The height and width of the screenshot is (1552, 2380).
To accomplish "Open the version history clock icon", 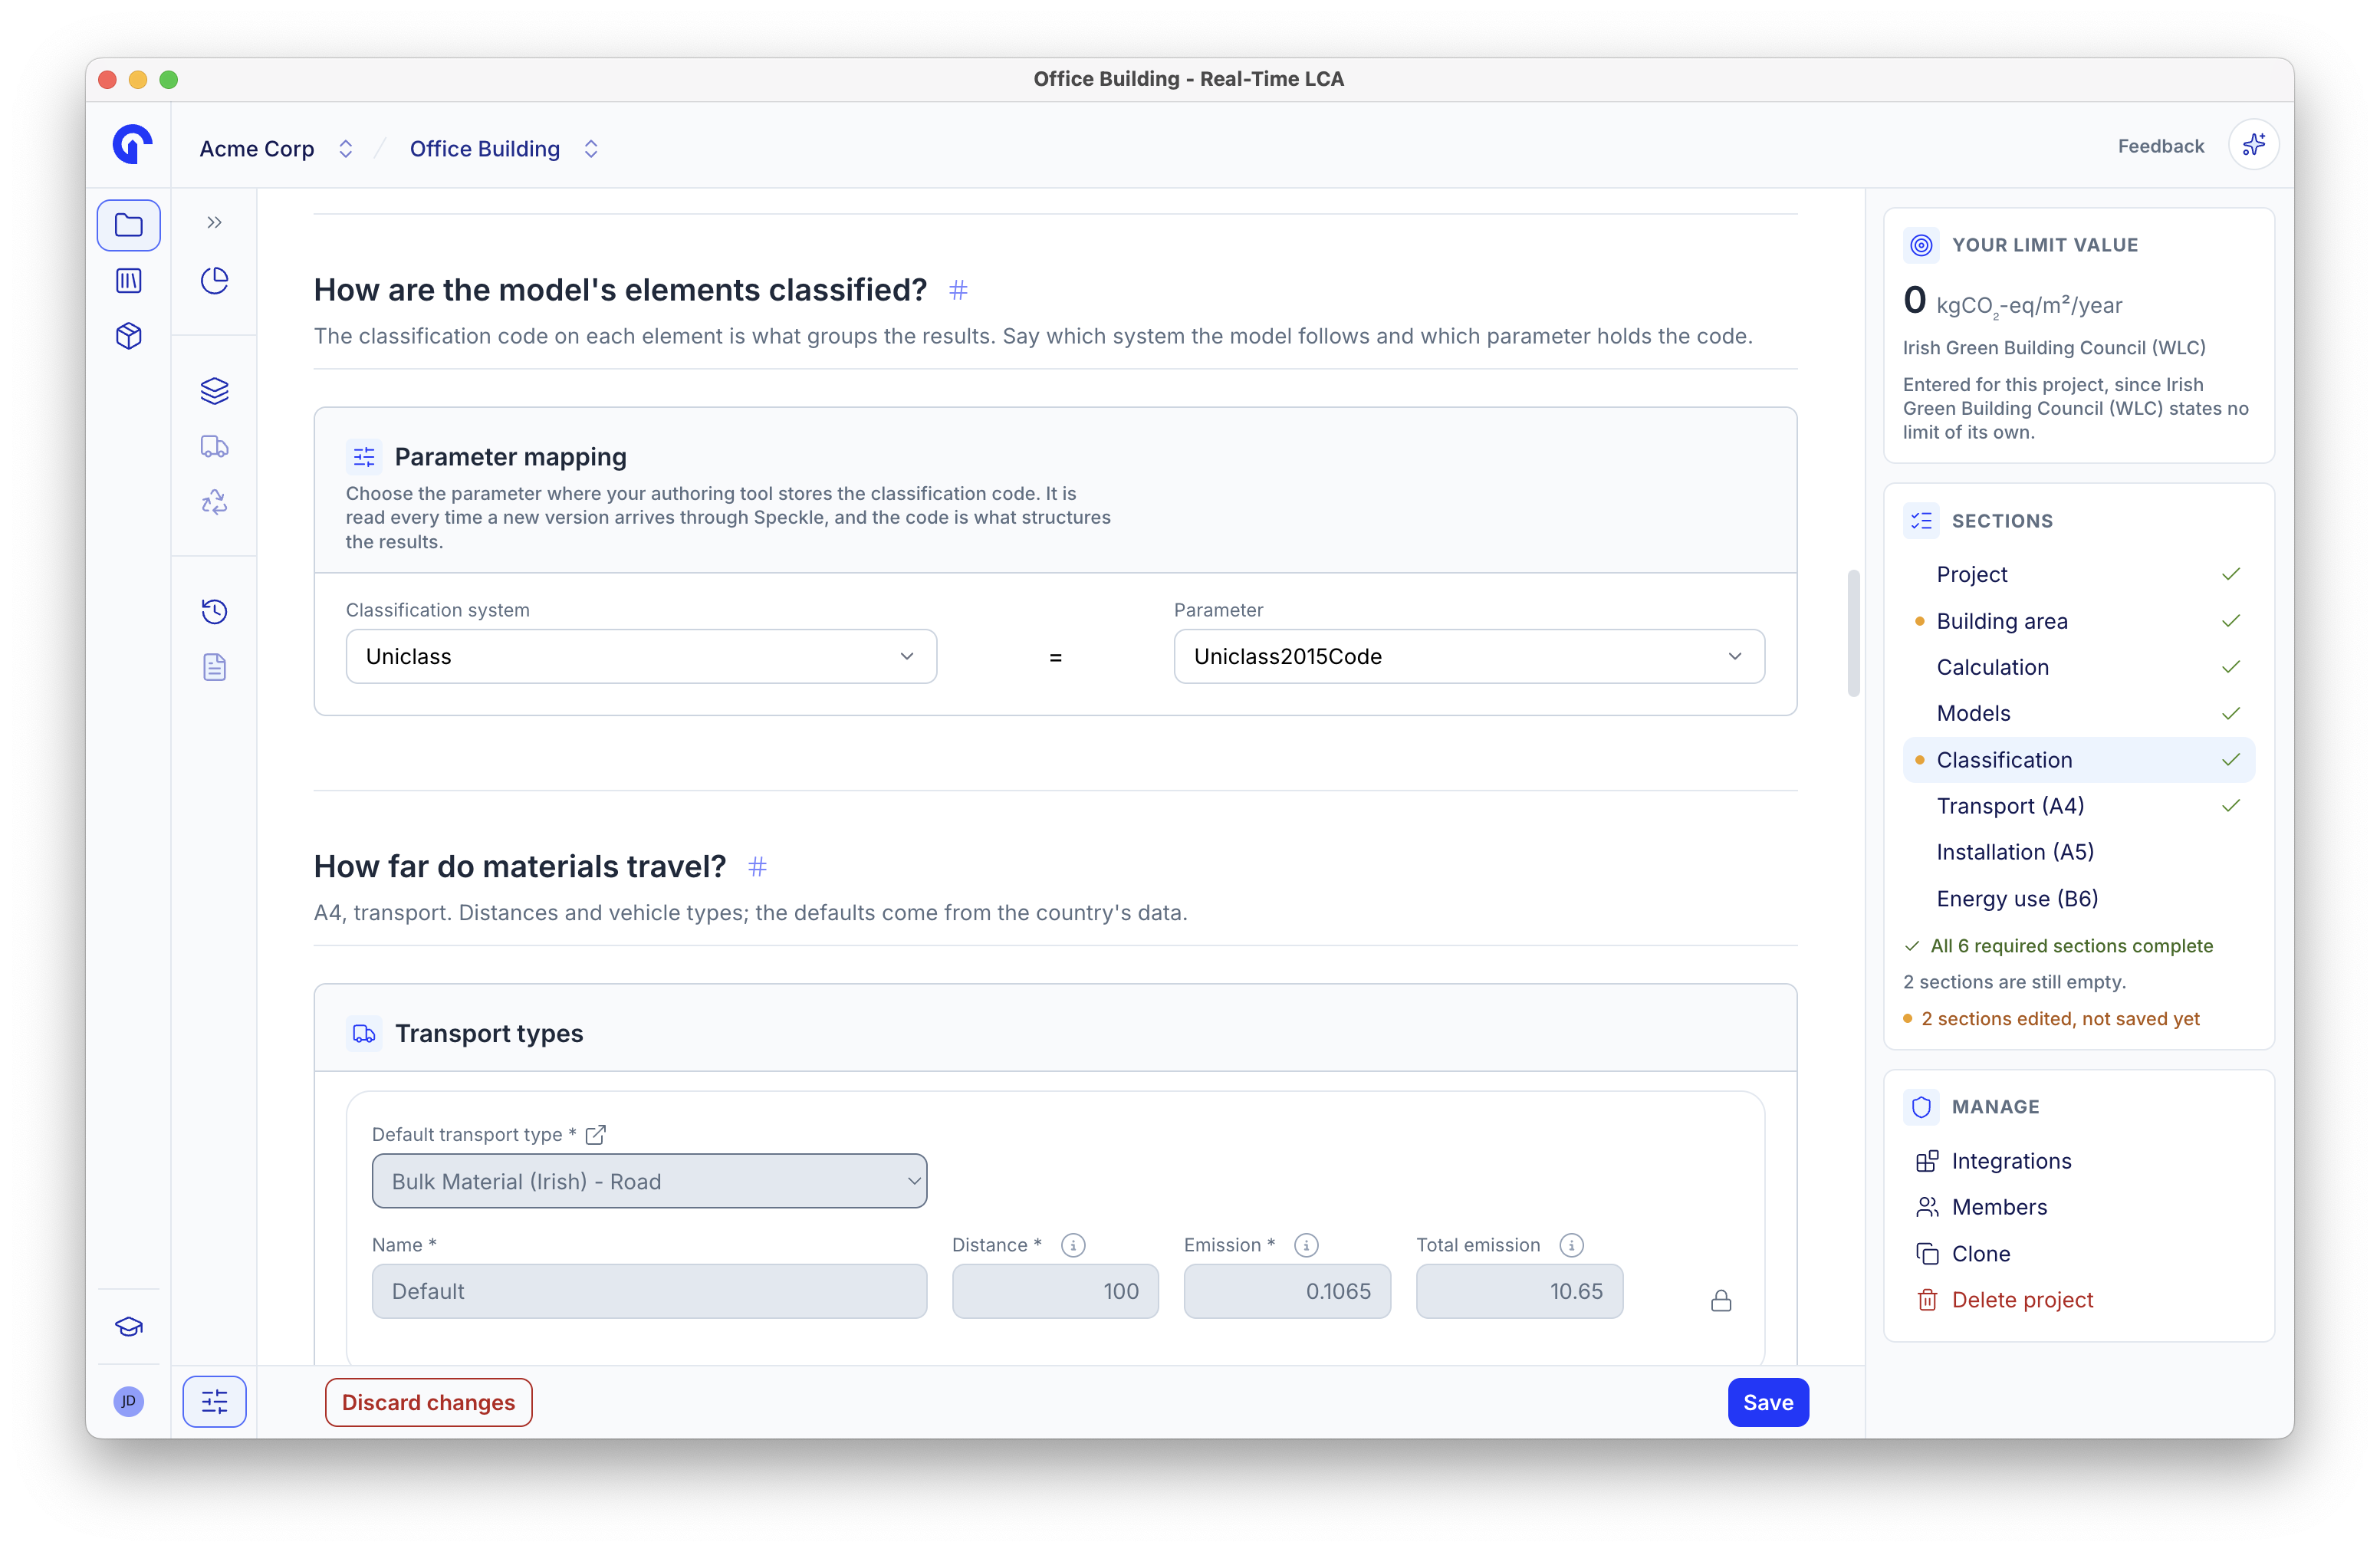I will [214, 611].
